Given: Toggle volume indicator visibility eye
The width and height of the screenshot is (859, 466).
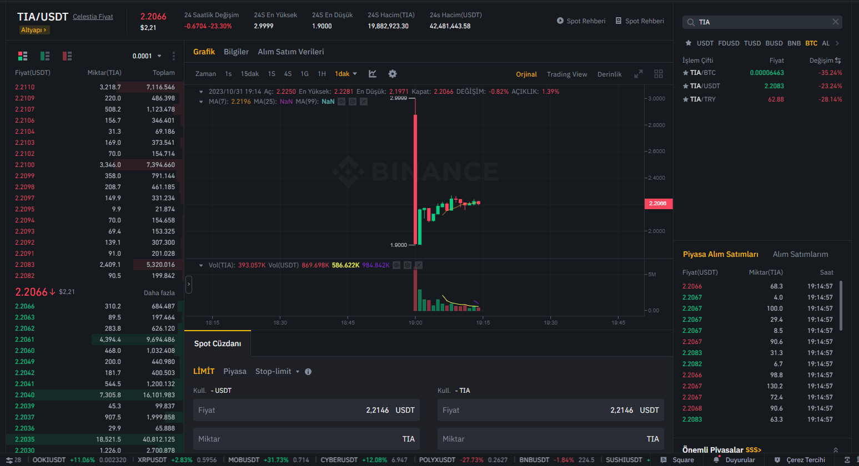Looking at the screenshot, I should tap(396, 265).
